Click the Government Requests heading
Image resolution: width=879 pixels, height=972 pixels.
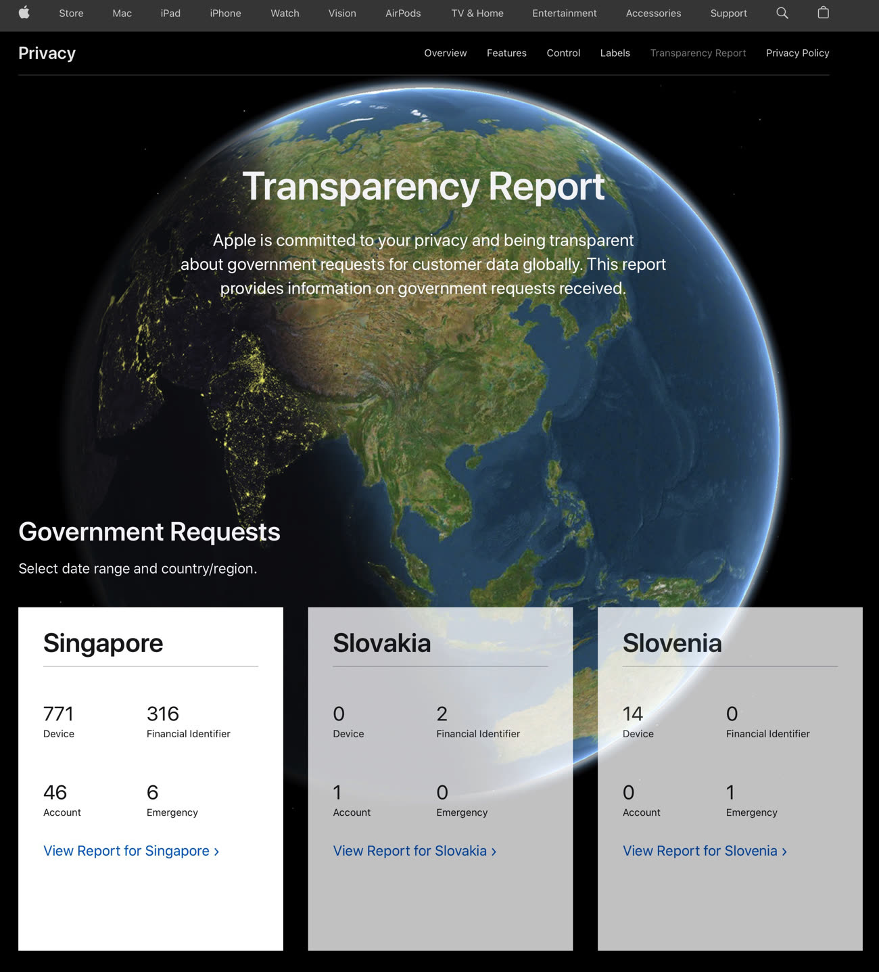[149, 532]
